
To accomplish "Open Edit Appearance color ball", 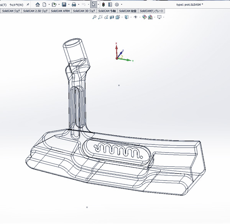I will (145, 17).
